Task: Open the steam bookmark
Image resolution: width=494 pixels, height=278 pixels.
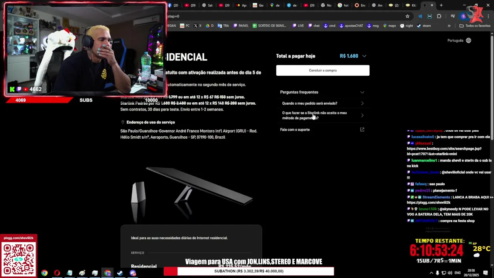Action: 424,26
